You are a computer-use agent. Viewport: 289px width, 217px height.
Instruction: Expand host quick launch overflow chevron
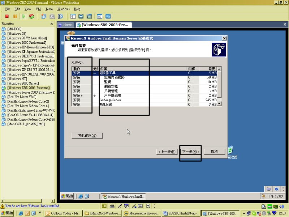(x=40, y=213)
